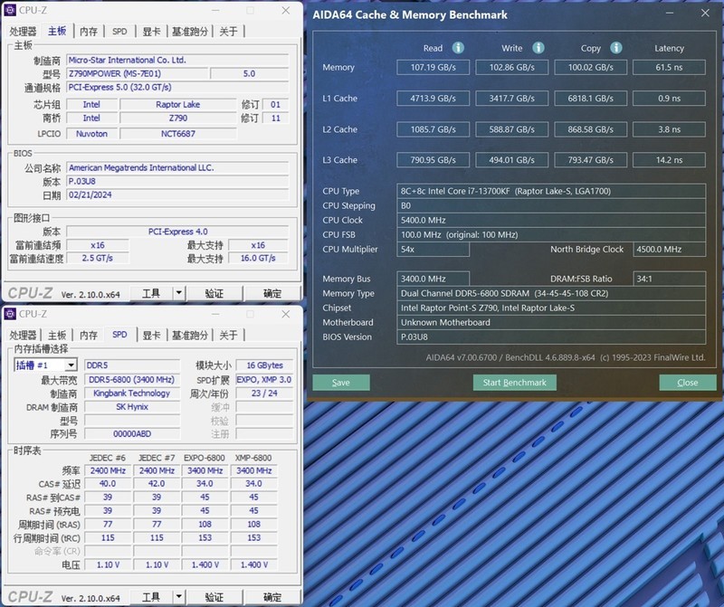Open 基准跑分 tab in bottom CPU-Z window
This screenshot has height=607, width=724.
[189, 336]
